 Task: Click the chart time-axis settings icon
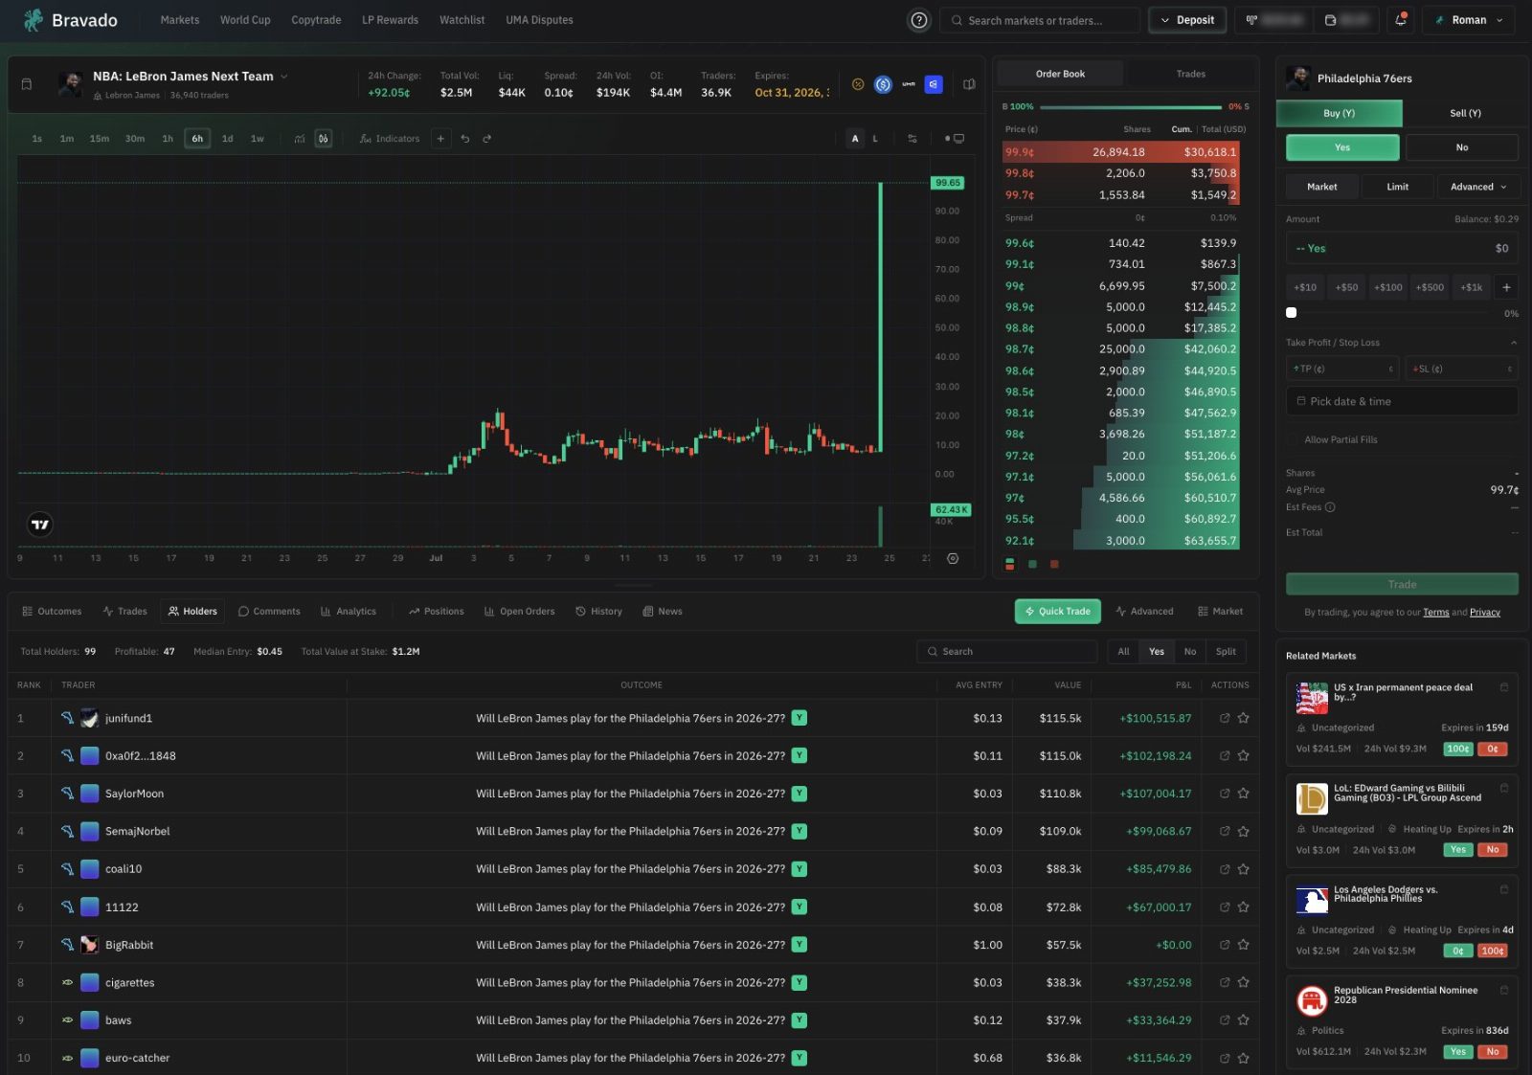click(x=953, y=558)
